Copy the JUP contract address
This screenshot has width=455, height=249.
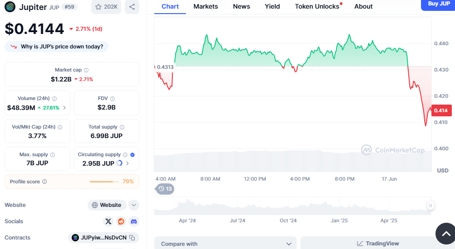(132, 238)
